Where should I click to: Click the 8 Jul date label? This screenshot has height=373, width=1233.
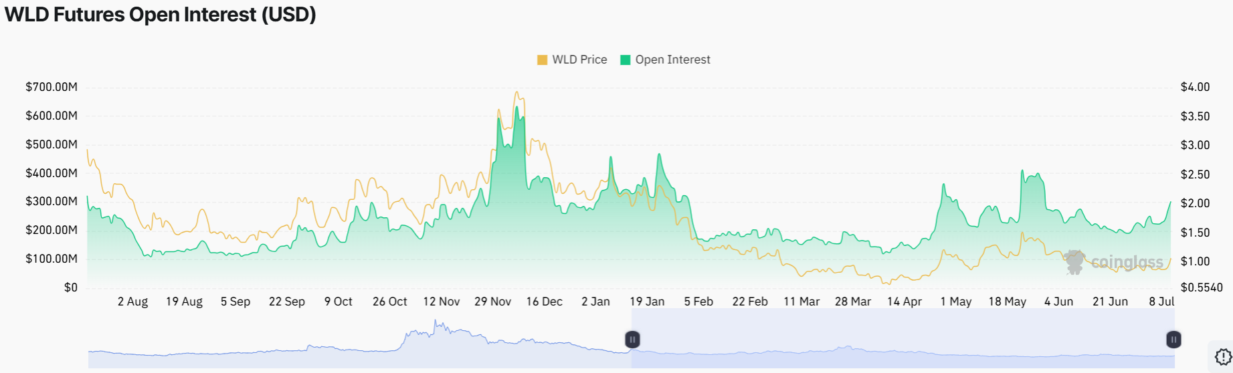pyautogui.click(x=1161, y=301)
